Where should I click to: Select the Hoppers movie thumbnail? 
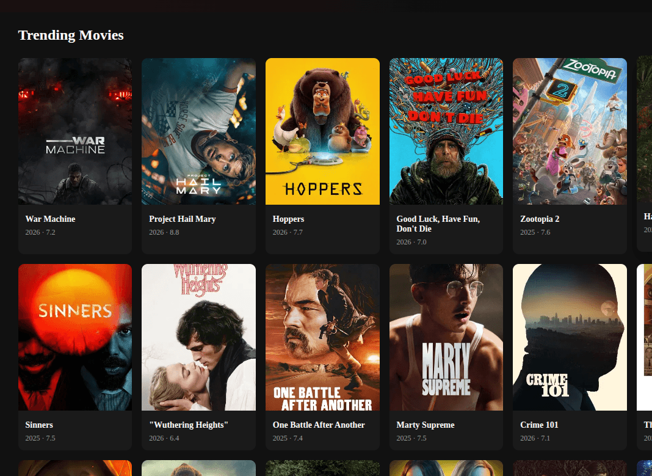point(322,131)
